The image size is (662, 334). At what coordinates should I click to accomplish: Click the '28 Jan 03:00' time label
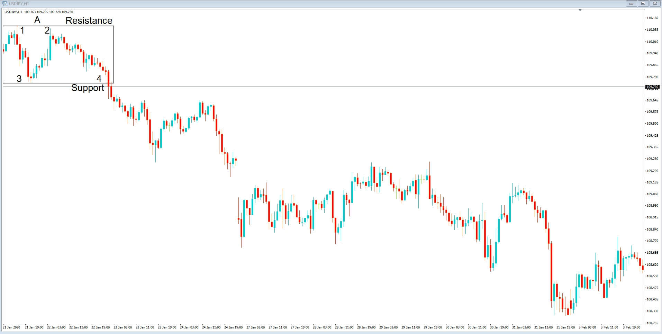pyautogui.click(x=322, y=327)
